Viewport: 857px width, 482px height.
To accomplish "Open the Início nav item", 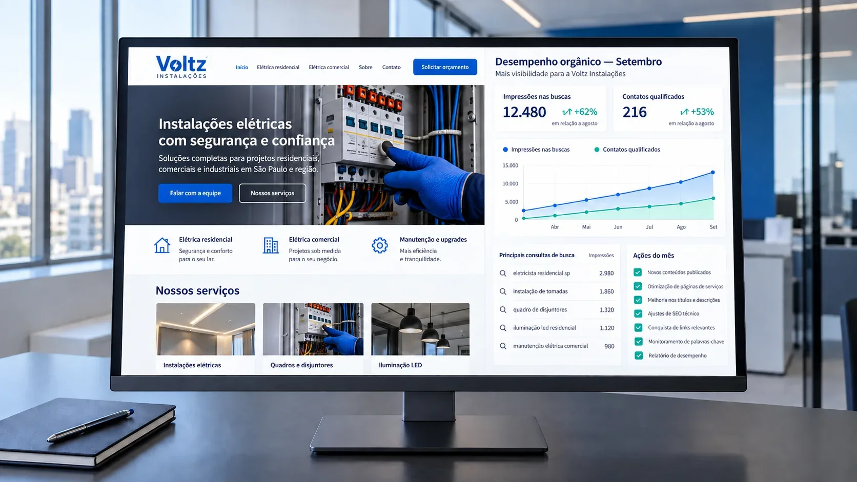I will click(x=242, y=67).
